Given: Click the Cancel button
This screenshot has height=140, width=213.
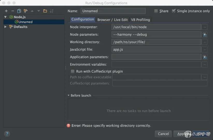Looking at the screenshot, I should [163, 134].
